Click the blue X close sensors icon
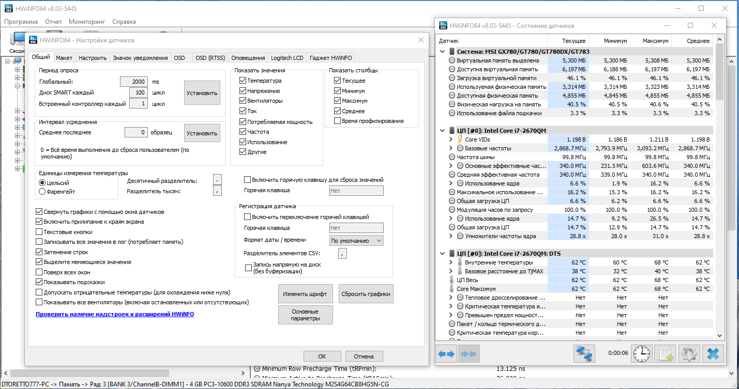 point(712,354)
